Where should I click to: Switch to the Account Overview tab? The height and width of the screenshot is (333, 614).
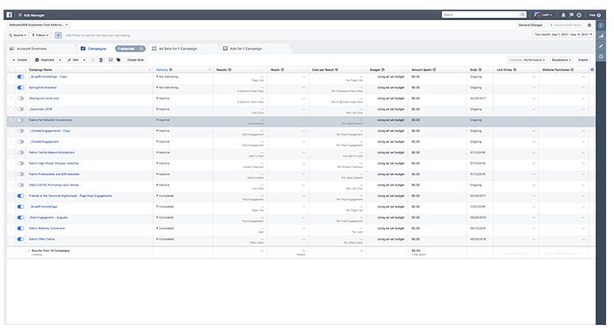click(x=41, y=49)
